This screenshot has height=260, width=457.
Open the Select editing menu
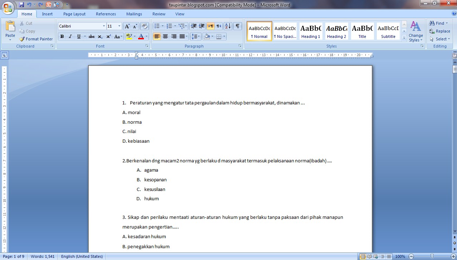pos(440,39)
